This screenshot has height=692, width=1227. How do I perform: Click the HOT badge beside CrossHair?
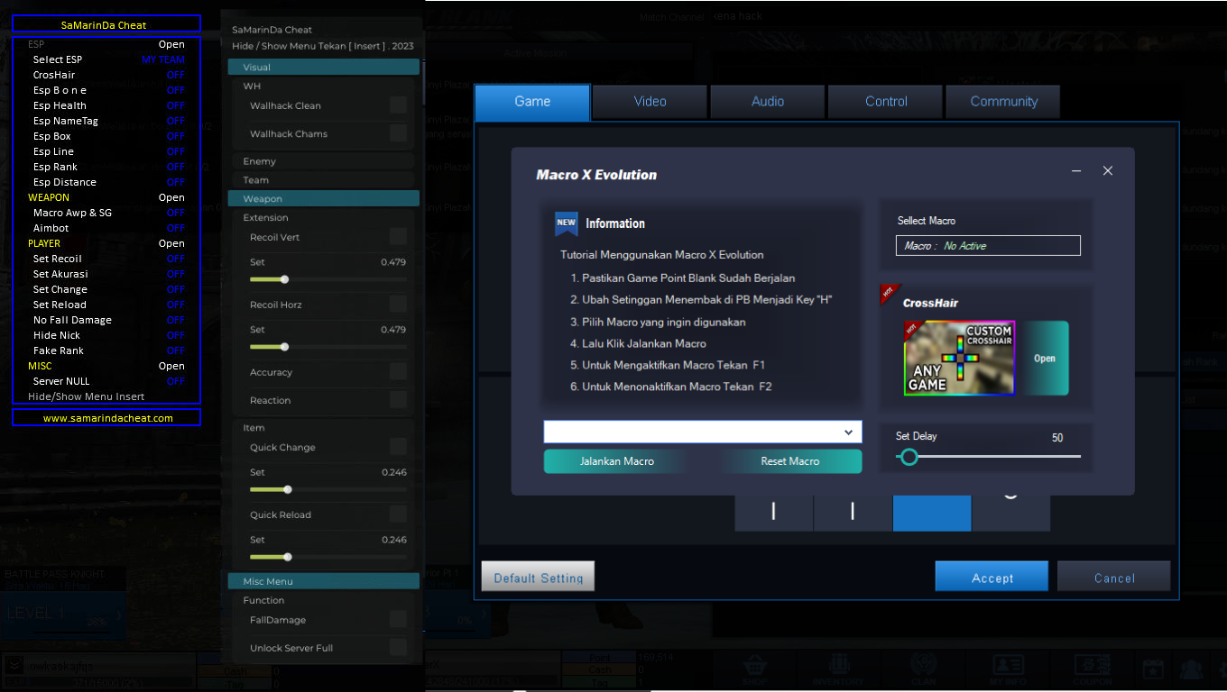click(x=888, y=295)
